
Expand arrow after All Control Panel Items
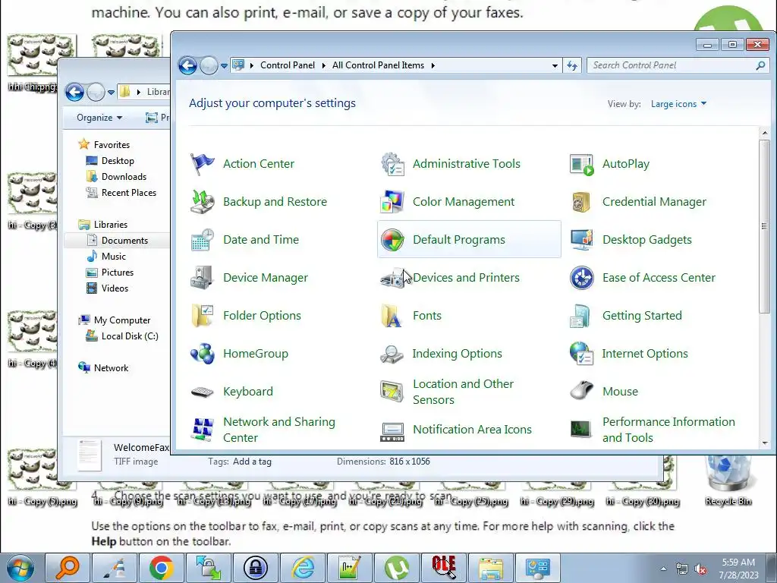pos(433,65)
